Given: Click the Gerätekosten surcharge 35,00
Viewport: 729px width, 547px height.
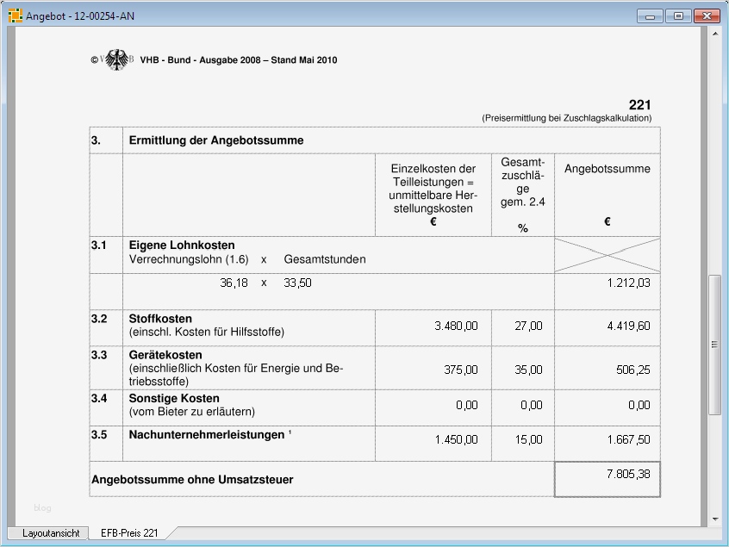Looking at the screenshot, I should click(528, 370).
